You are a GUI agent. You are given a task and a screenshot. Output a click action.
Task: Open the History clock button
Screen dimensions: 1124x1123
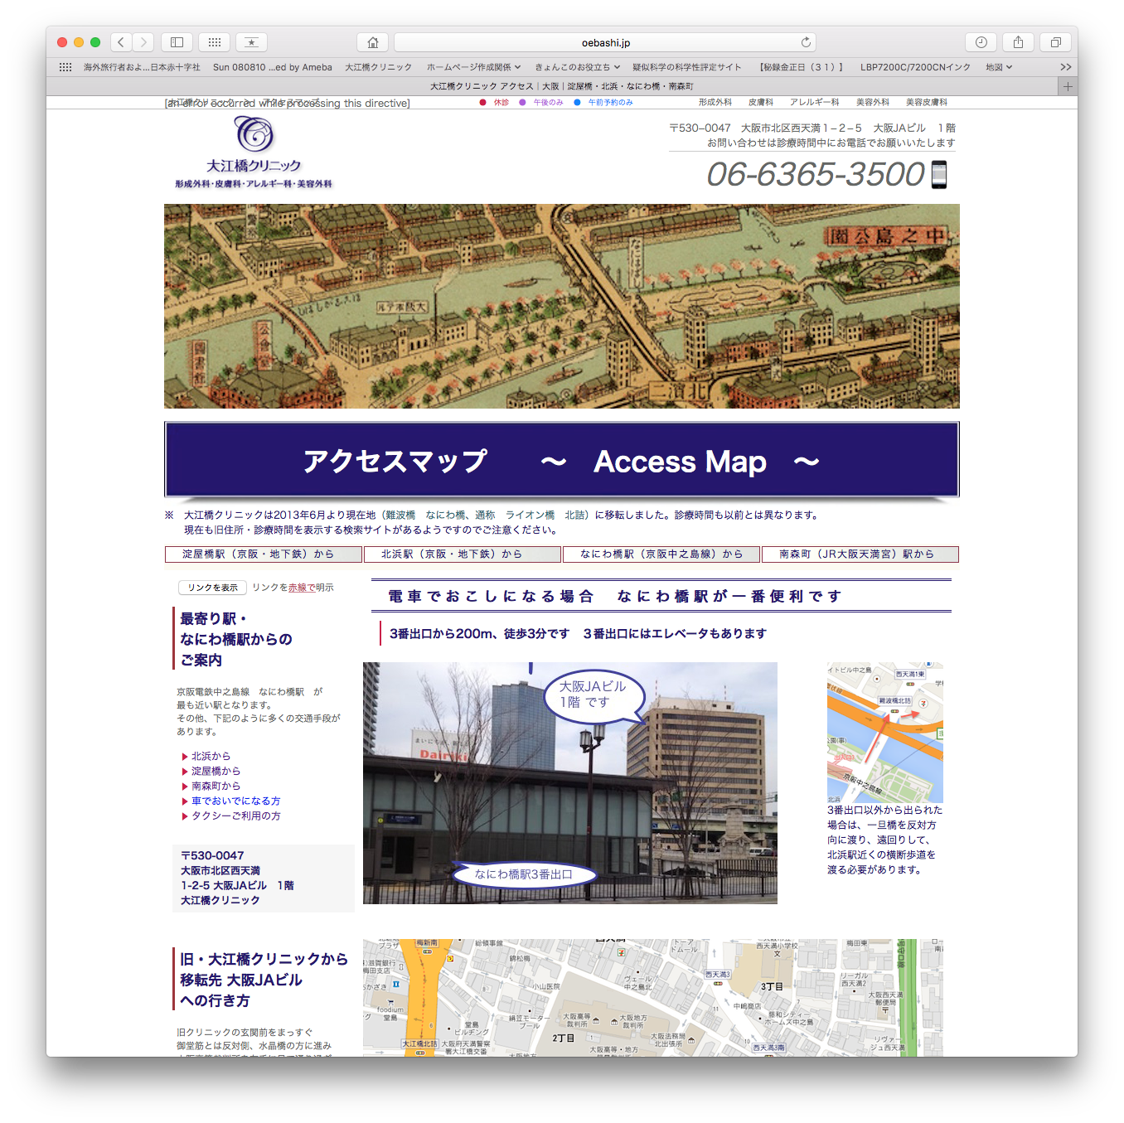pyautogui.click(x=981, y=42)
